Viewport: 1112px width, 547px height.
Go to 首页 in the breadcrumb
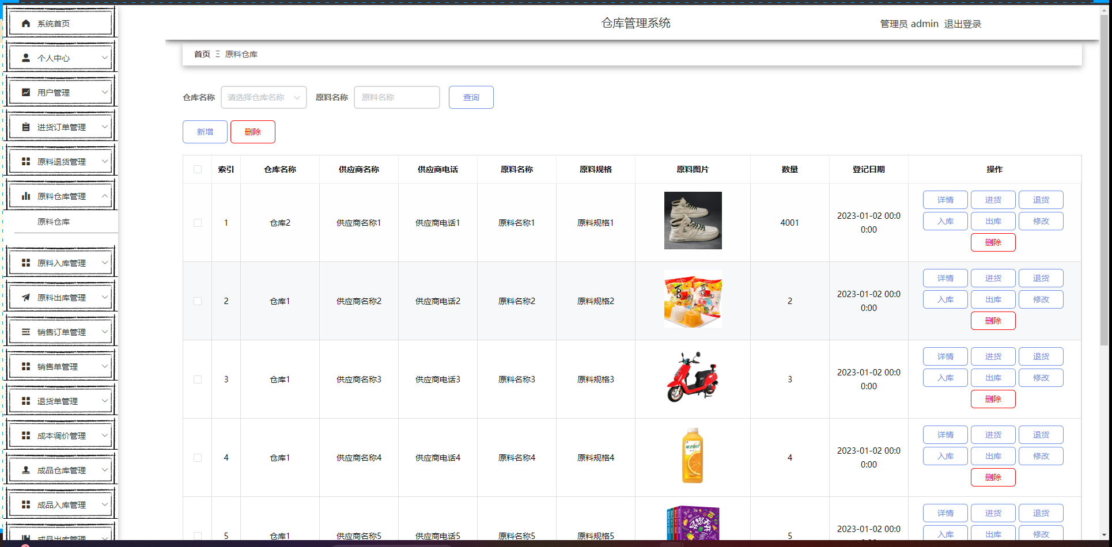click(202, 54)
